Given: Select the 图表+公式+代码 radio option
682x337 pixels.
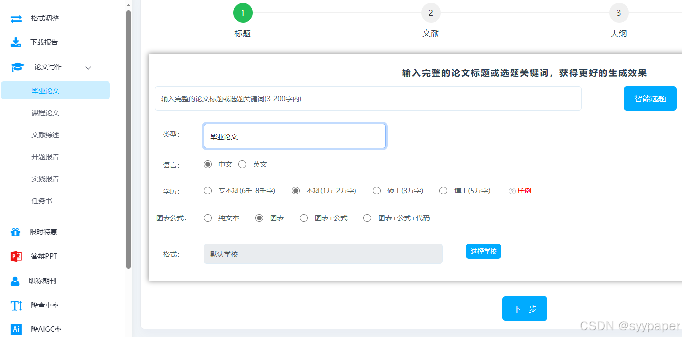Looking at the screenshot, I should (367, 218).
